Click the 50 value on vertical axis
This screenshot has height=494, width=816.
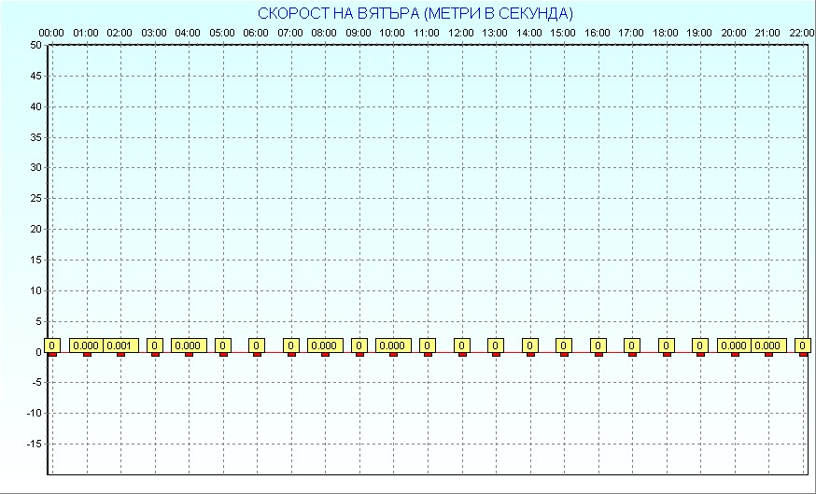tap(35, 45)
